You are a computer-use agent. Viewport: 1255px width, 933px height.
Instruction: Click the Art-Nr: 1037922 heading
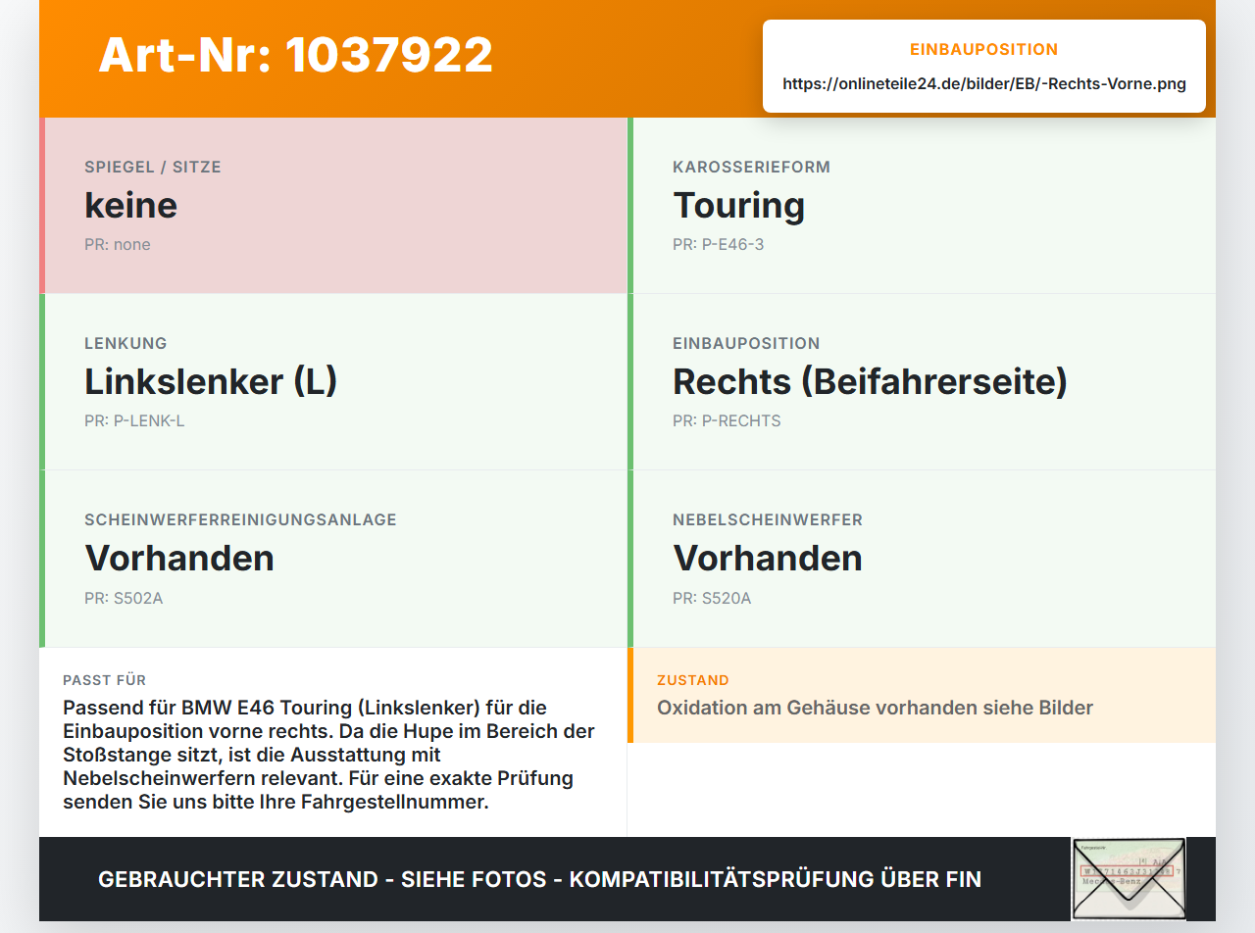click(x=295, y=55)
